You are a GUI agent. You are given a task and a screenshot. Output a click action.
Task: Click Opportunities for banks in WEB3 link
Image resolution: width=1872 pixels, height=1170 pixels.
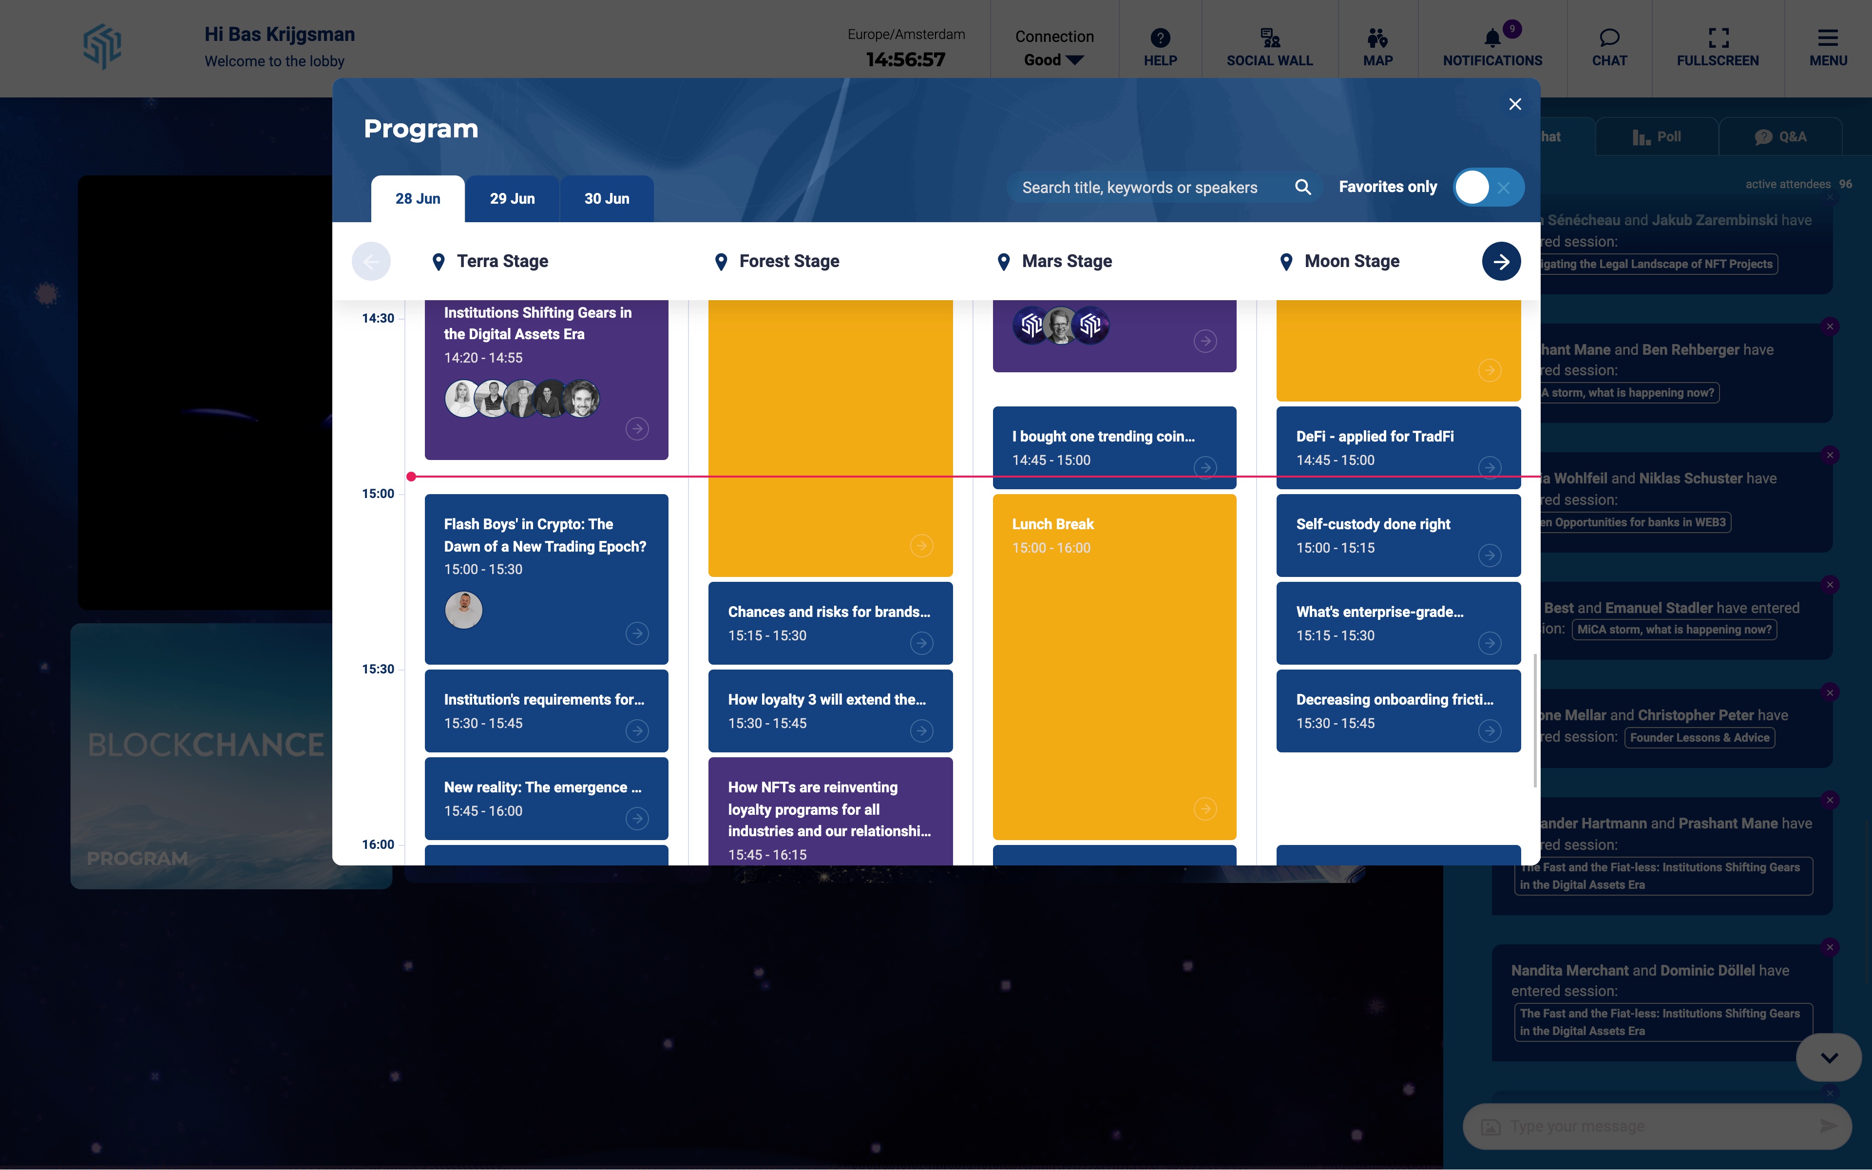[x=1635, y=522]
